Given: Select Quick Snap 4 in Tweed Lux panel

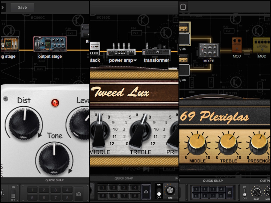Looking at the screenshot, I should 135,187.
